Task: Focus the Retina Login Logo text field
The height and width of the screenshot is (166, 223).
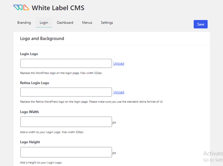Action: (66, 92)
